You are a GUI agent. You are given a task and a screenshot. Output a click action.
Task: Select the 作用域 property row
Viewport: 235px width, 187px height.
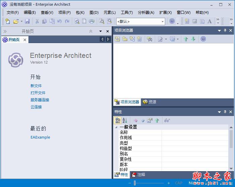(173, 138)
